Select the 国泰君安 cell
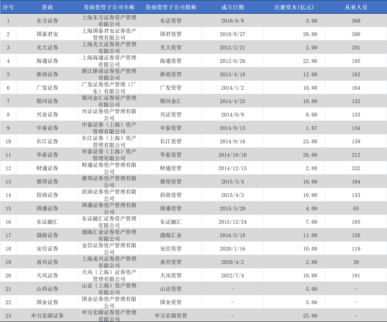The image size is (387, 322). tap(47, 34)
